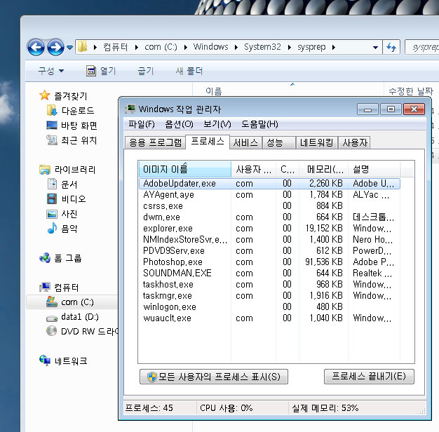Open the 옵션(O) options menu
The width and height of the screenshot is (439, 432).
(180, 124)
